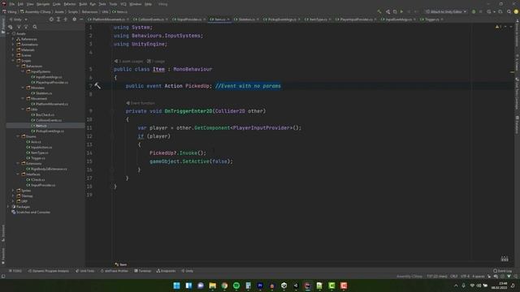Click the UTF-8 encoding status entry
The image size is (520, 292).
(x=465, y=276)
